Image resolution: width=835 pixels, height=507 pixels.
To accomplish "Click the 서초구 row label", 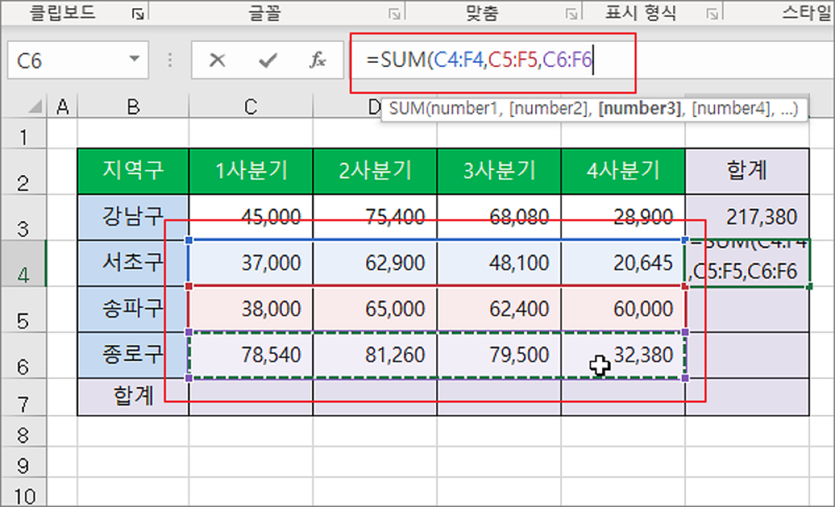I will pyautogui.click(x=133, y=263).
